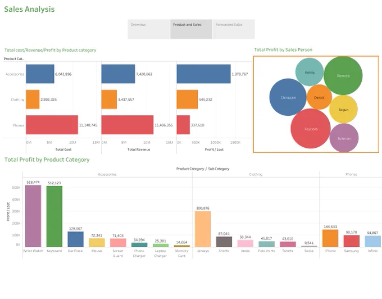The width and height of the screenshot is (382, 299).
Task: Click Profit / Lost axis title under bars
Action: pos(214,149)
